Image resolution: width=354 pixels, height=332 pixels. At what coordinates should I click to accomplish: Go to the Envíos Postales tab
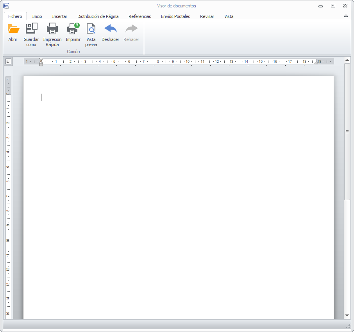click(x=175, y=16)
